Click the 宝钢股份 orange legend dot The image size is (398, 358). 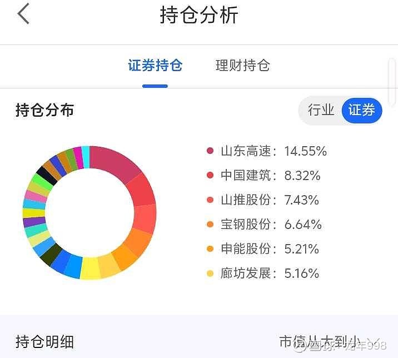point(210,225)
